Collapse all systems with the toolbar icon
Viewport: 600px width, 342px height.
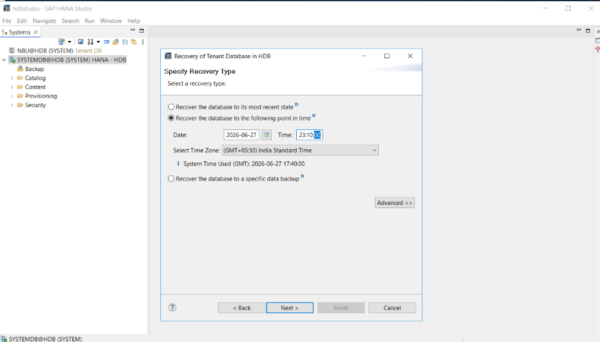(x=125, y=42)
